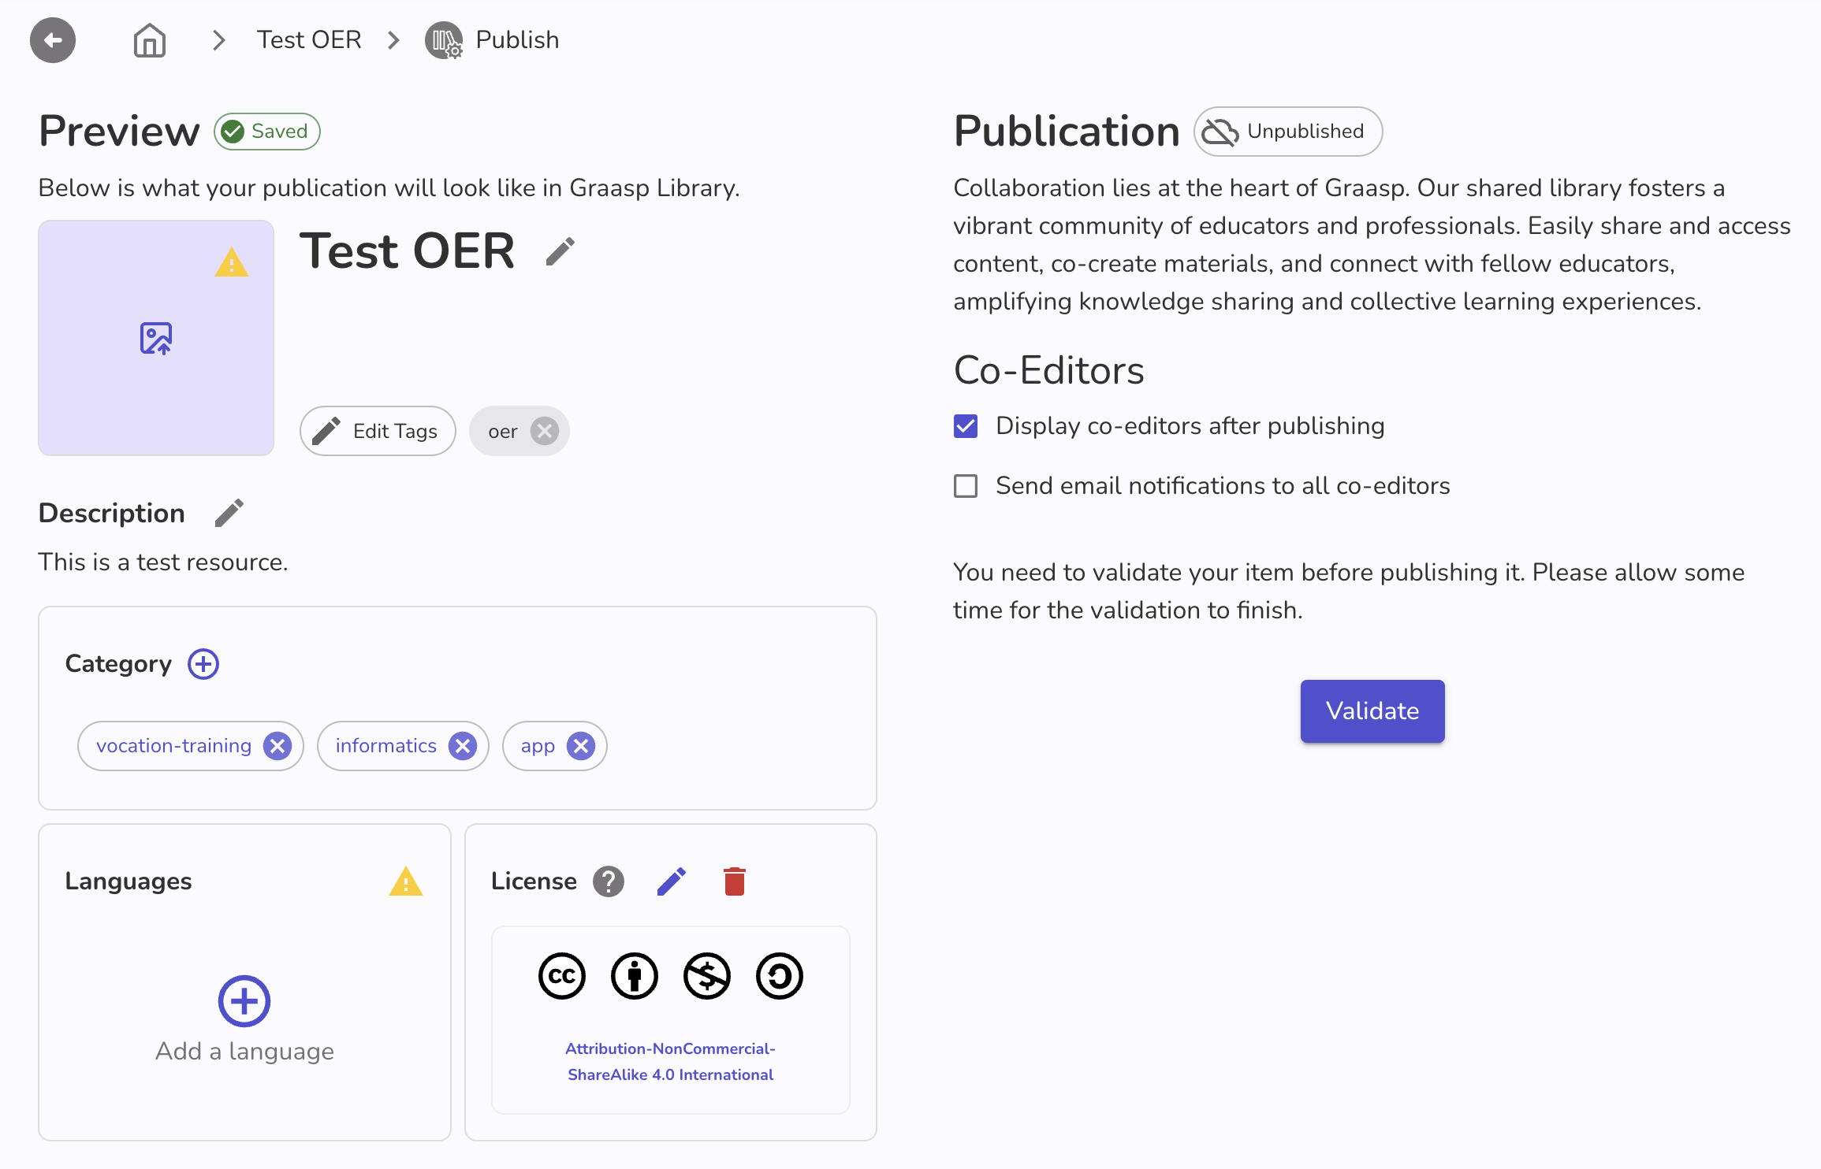Open the Attribution-NonCommercial-ShareAlike license link
Image resolution: width=1821 pixels, height=1169 pixels.
(670, 1061)
